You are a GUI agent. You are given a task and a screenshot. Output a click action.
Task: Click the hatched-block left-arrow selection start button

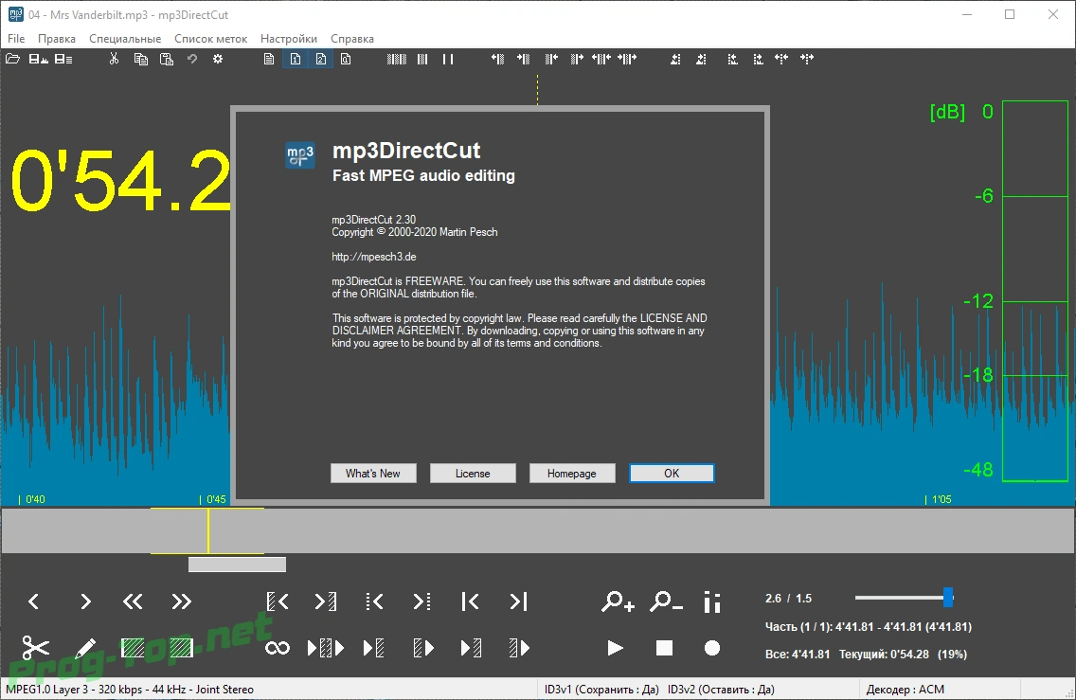(x=278, y=601)
